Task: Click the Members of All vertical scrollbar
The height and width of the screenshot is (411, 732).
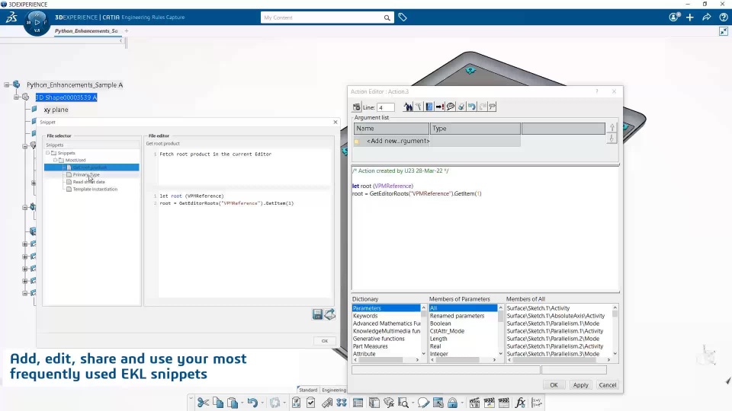Action: tap(615, 330)
